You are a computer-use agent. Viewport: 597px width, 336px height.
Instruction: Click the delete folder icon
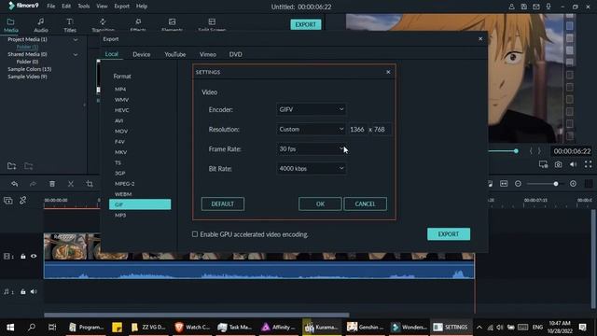(x=29, y=166)
